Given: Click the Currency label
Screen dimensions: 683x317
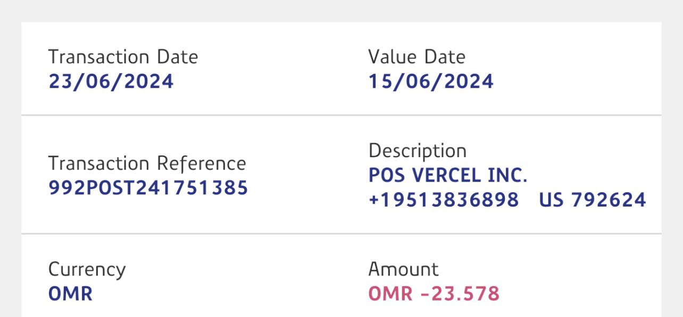Looking at the screenshot, I should (x=87, y=269).
